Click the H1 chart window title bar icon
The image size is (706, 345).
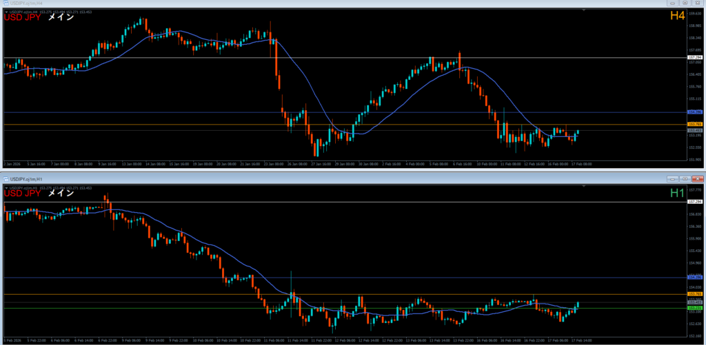(x=6, y=179)
